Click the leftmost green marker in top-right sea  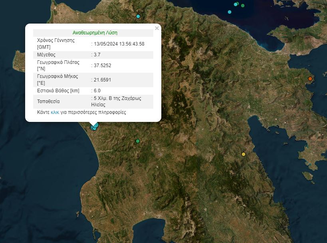pyautogui.click(x=237, y=3)
